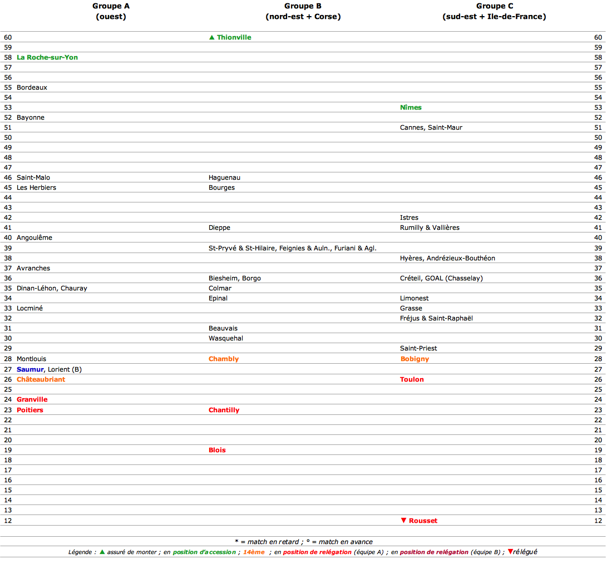Click Saint-Malo at 46 points

click(33, 177)
